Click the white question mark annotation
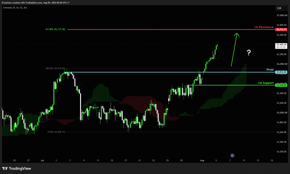Viewport: 290px width, 174px height. pyautogui.click(x=249, y=53)
